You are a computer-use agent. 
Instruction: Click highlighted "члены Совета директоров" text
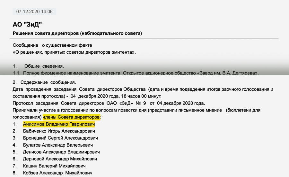(72, 117)
